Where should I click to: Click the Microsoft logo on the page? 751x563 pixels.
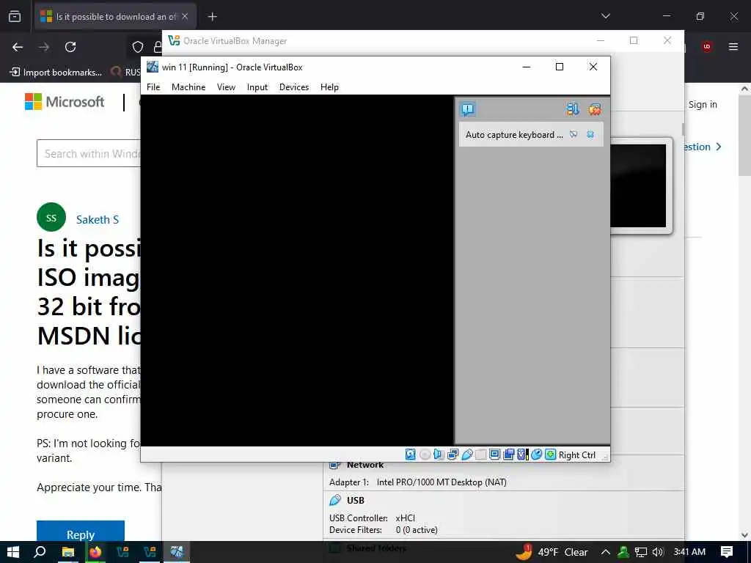65,102
